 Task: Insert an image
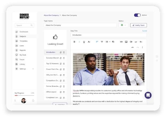[x=126, y=42]
